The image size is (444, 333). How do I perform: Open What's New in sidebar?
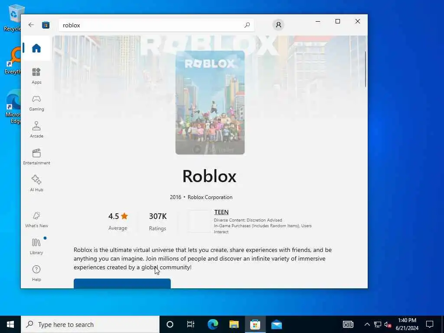pyautogui.click(x=36, y=220)
